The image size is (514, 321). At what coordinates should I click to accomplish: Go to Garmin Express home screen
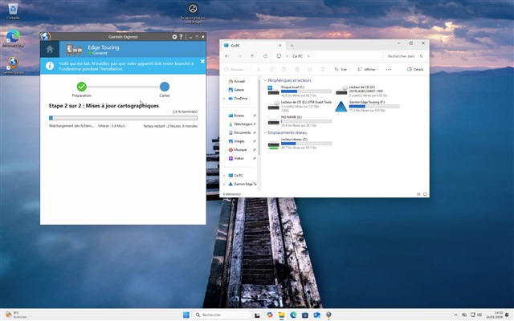click(50, 49)
